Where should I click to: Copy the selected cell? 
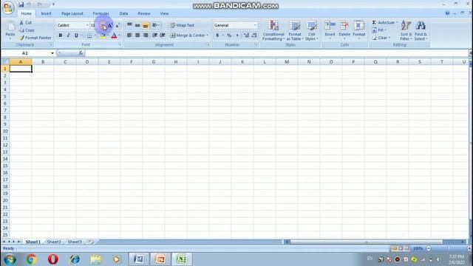[x=27, y=30]
